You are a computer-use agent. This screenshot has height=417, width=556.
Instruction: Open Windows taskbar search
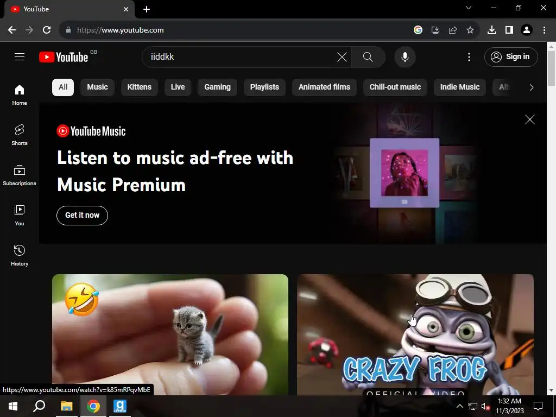pyautogui.click(x=39, y=406)
